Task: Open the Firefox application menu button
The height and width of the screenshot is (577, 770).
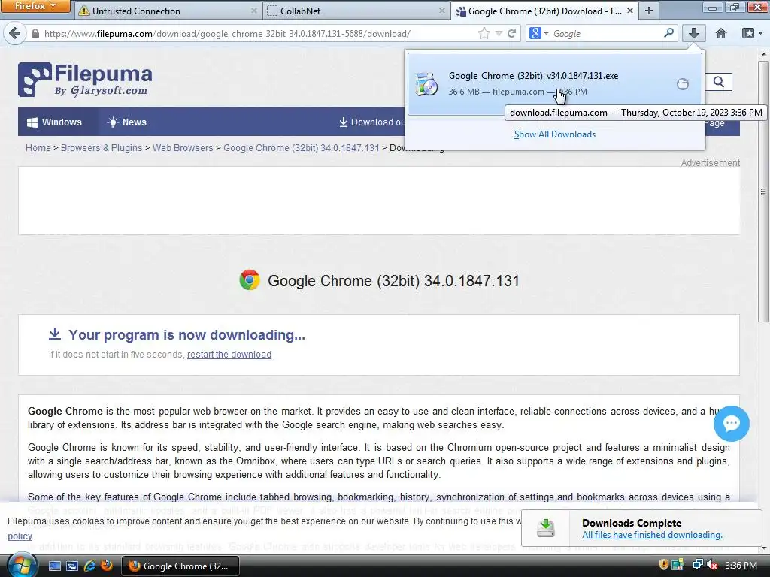Action: click(x=35, y=6)
